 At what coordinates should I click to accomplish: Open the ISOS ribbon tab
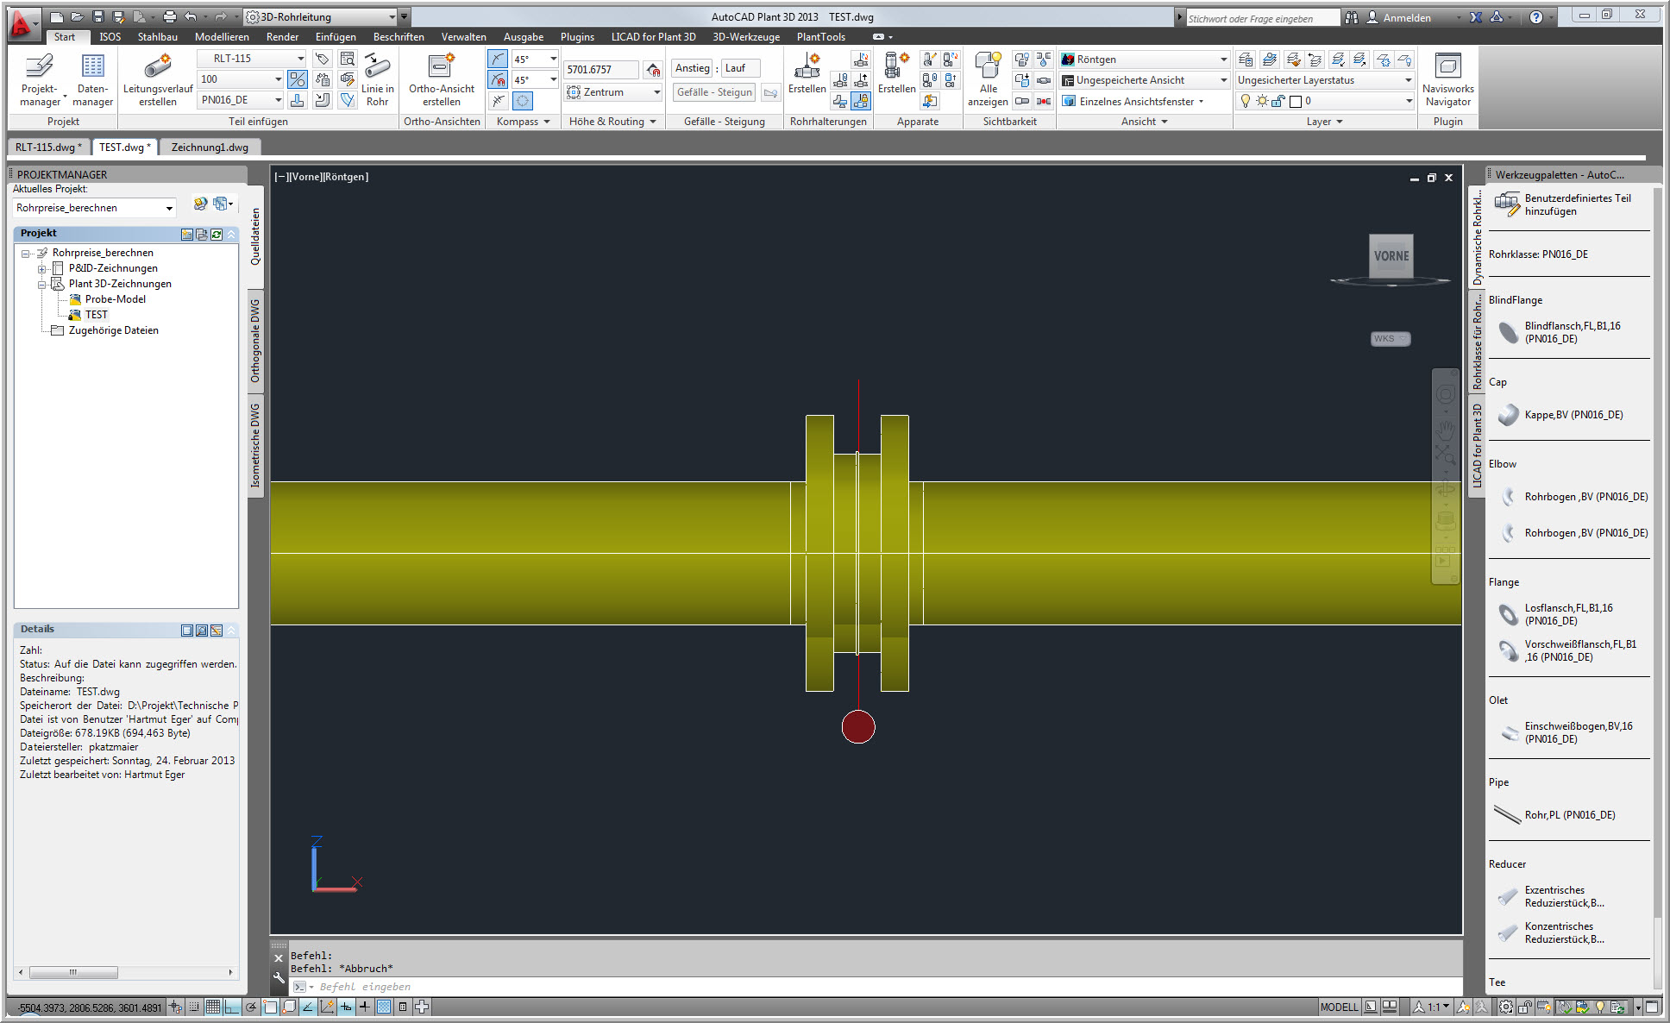click(x=110, y=37)
